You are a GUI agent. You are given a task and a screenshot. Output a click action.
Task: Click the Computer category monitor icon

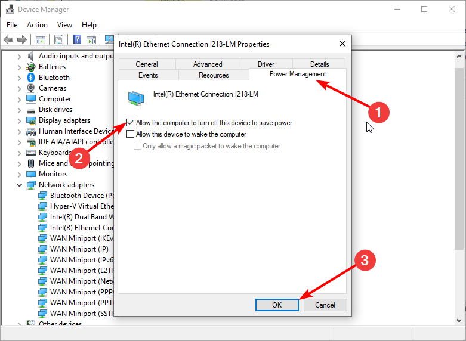[x=31, y=99]
